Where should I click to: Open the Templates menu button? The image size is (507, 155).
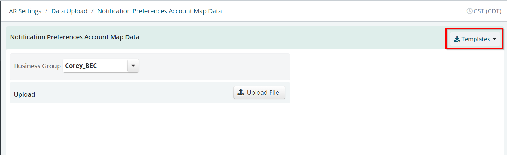475,39
